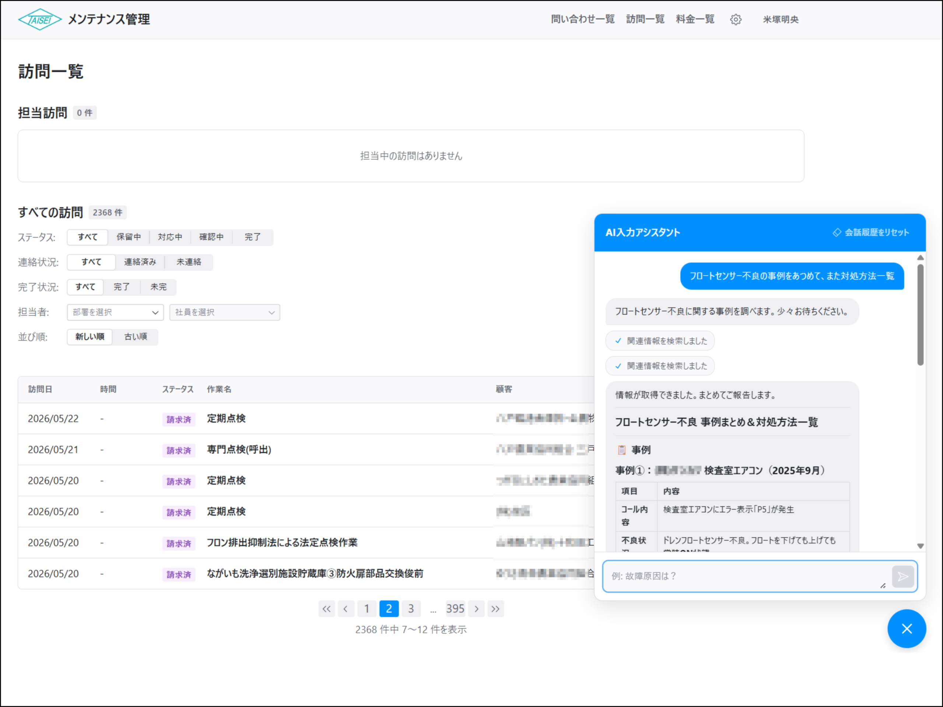Sort visits by 古い順
This screenshot has width=943, height=707.
coord(136,337)
